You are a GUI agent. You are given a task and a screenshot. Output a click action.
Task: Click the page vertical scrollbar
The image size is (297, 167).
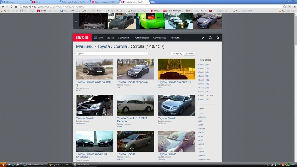(295, 87)
